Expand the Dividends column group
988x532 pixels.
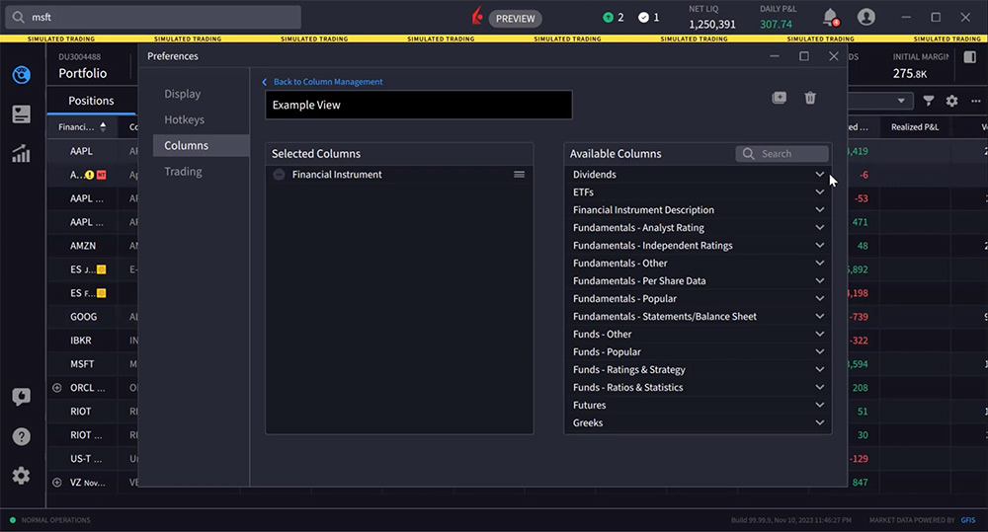pyautogui.click(x=819, y=175)
